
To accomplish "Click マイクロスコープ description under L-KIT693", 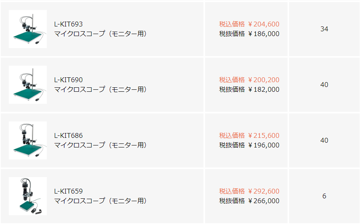I will coord(101,34).
